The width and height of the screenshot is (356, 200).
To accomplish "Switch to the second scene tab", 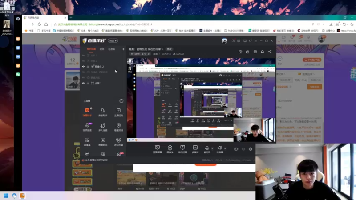I will tap(102, 49).
